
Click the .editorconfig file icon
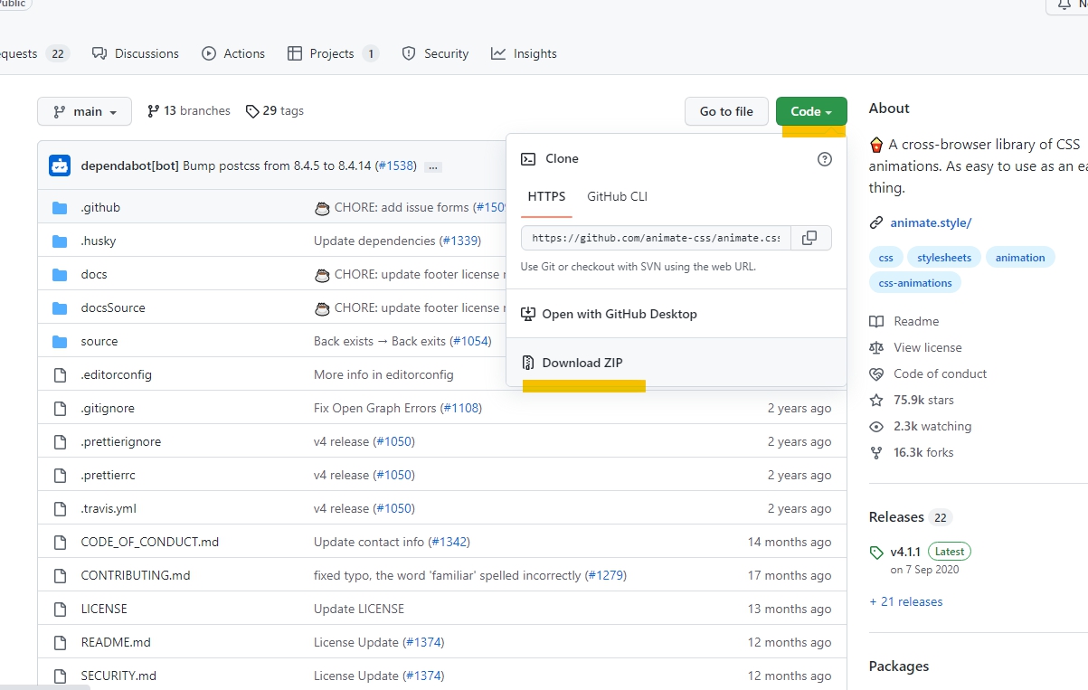[x=60, y=374]
